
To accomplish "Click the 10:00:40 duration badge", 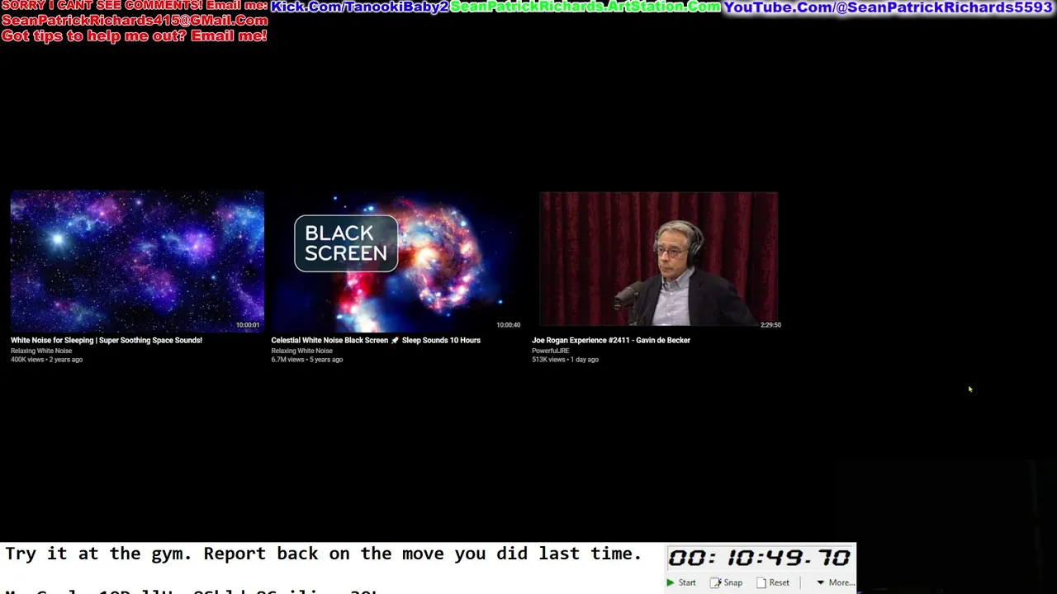I will tap(509, 325).
